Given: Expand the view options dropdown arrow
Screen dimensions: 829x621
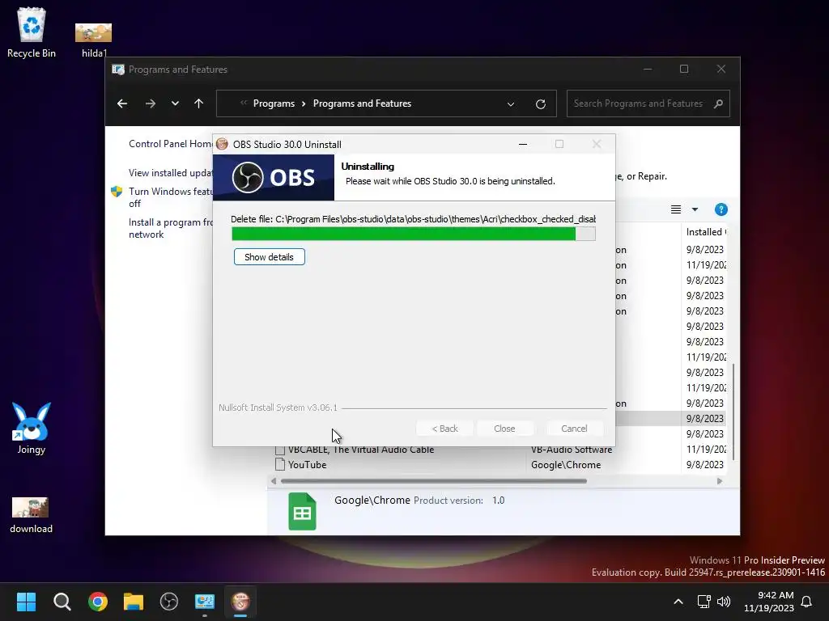Looking at the screenshot, I should coord(695,209).
